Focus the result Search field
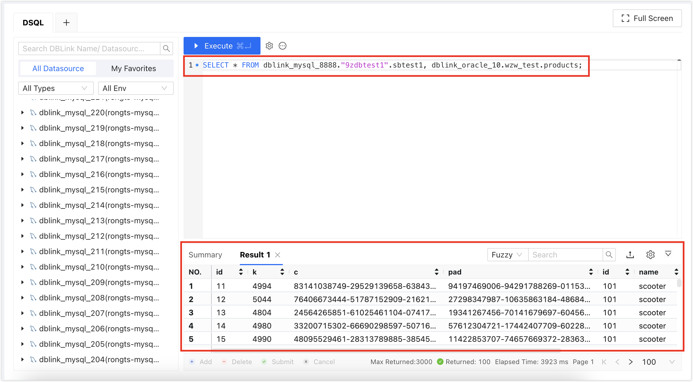 click(565, 255)
